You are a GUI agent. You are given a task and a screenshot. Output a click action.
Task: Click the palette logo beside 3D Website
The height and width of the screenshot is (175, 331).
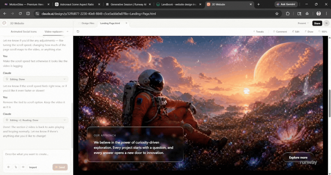4,23
